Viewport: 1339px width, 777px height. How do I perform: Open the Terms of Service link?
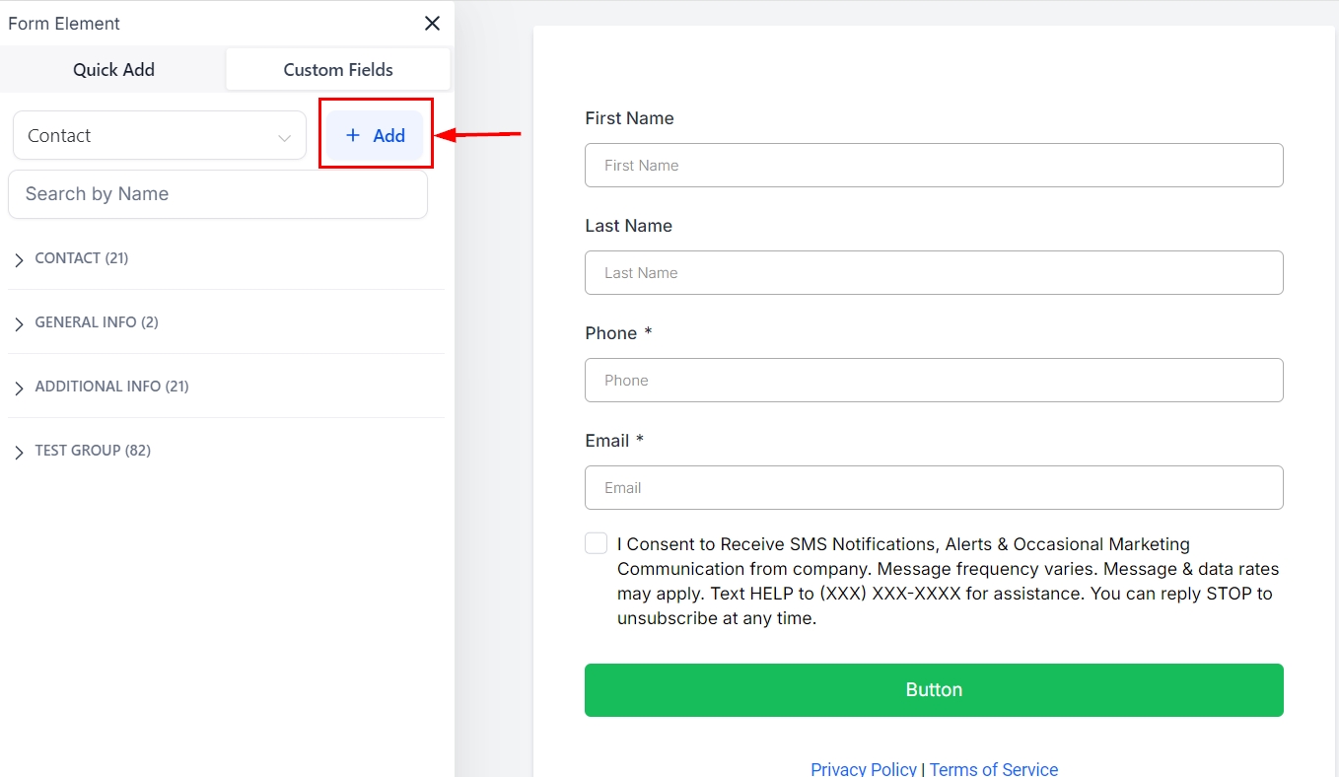tap(993, 768)
